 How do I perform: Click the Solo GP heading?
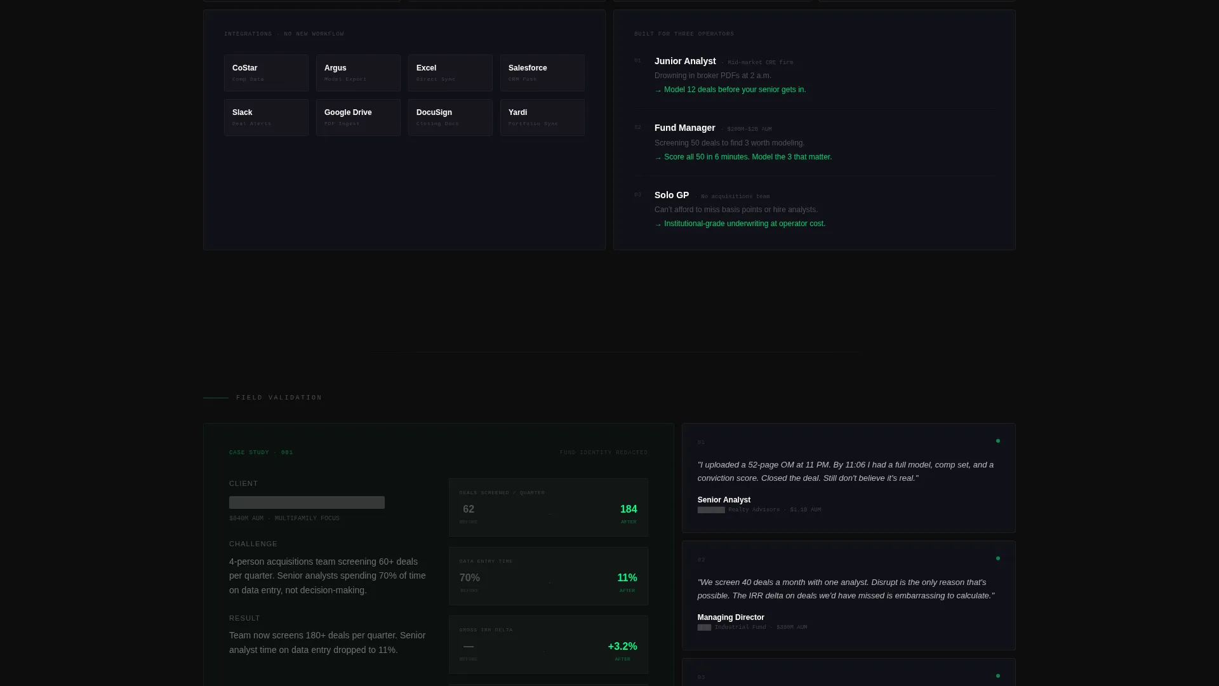tap(672, 195)
